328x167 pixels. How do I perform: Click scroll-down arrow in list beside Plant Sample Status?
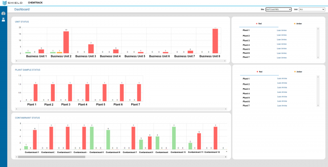coord(318,106)
